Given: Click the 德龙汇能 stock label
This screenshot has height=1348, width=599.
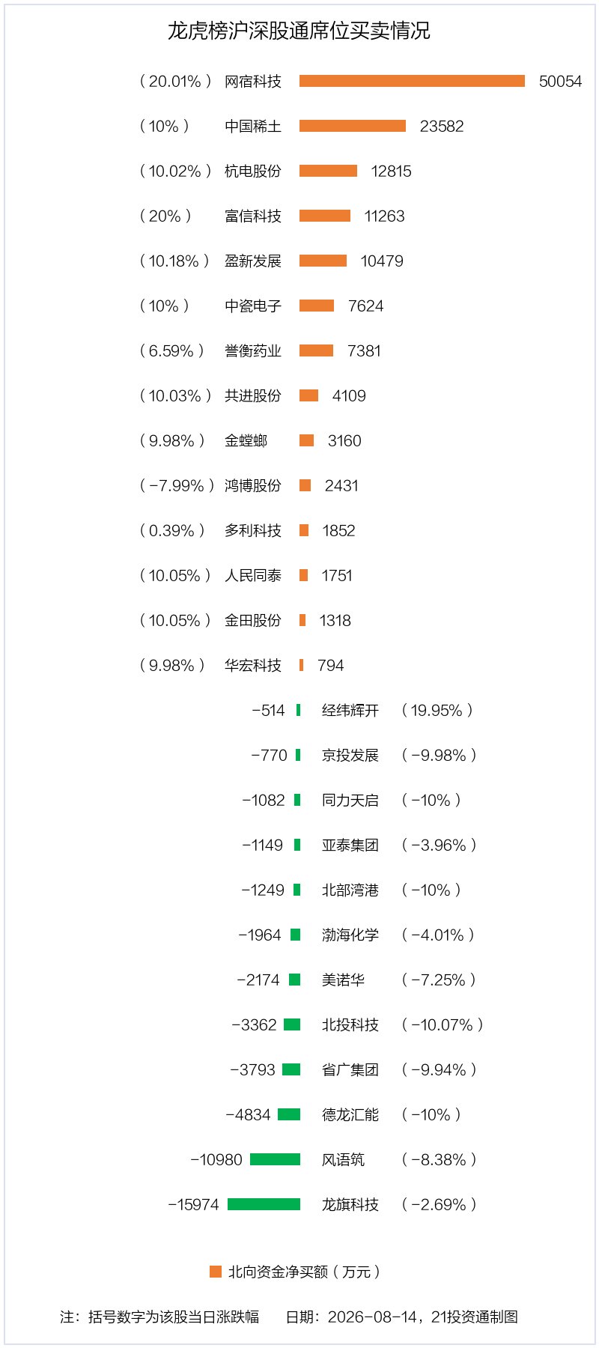Looking at the screenshot, I should pyautogui.click(x=350, y=1115).
